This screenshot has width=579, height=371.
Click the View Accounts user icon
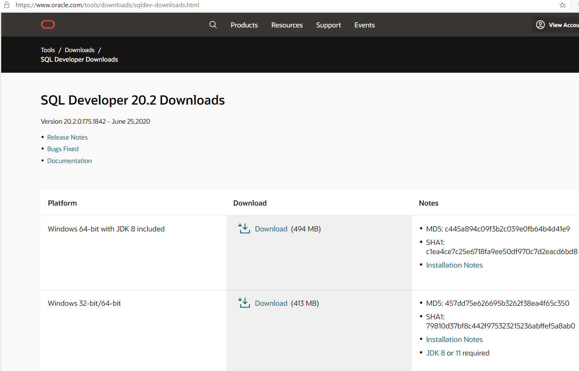(540, 25)
